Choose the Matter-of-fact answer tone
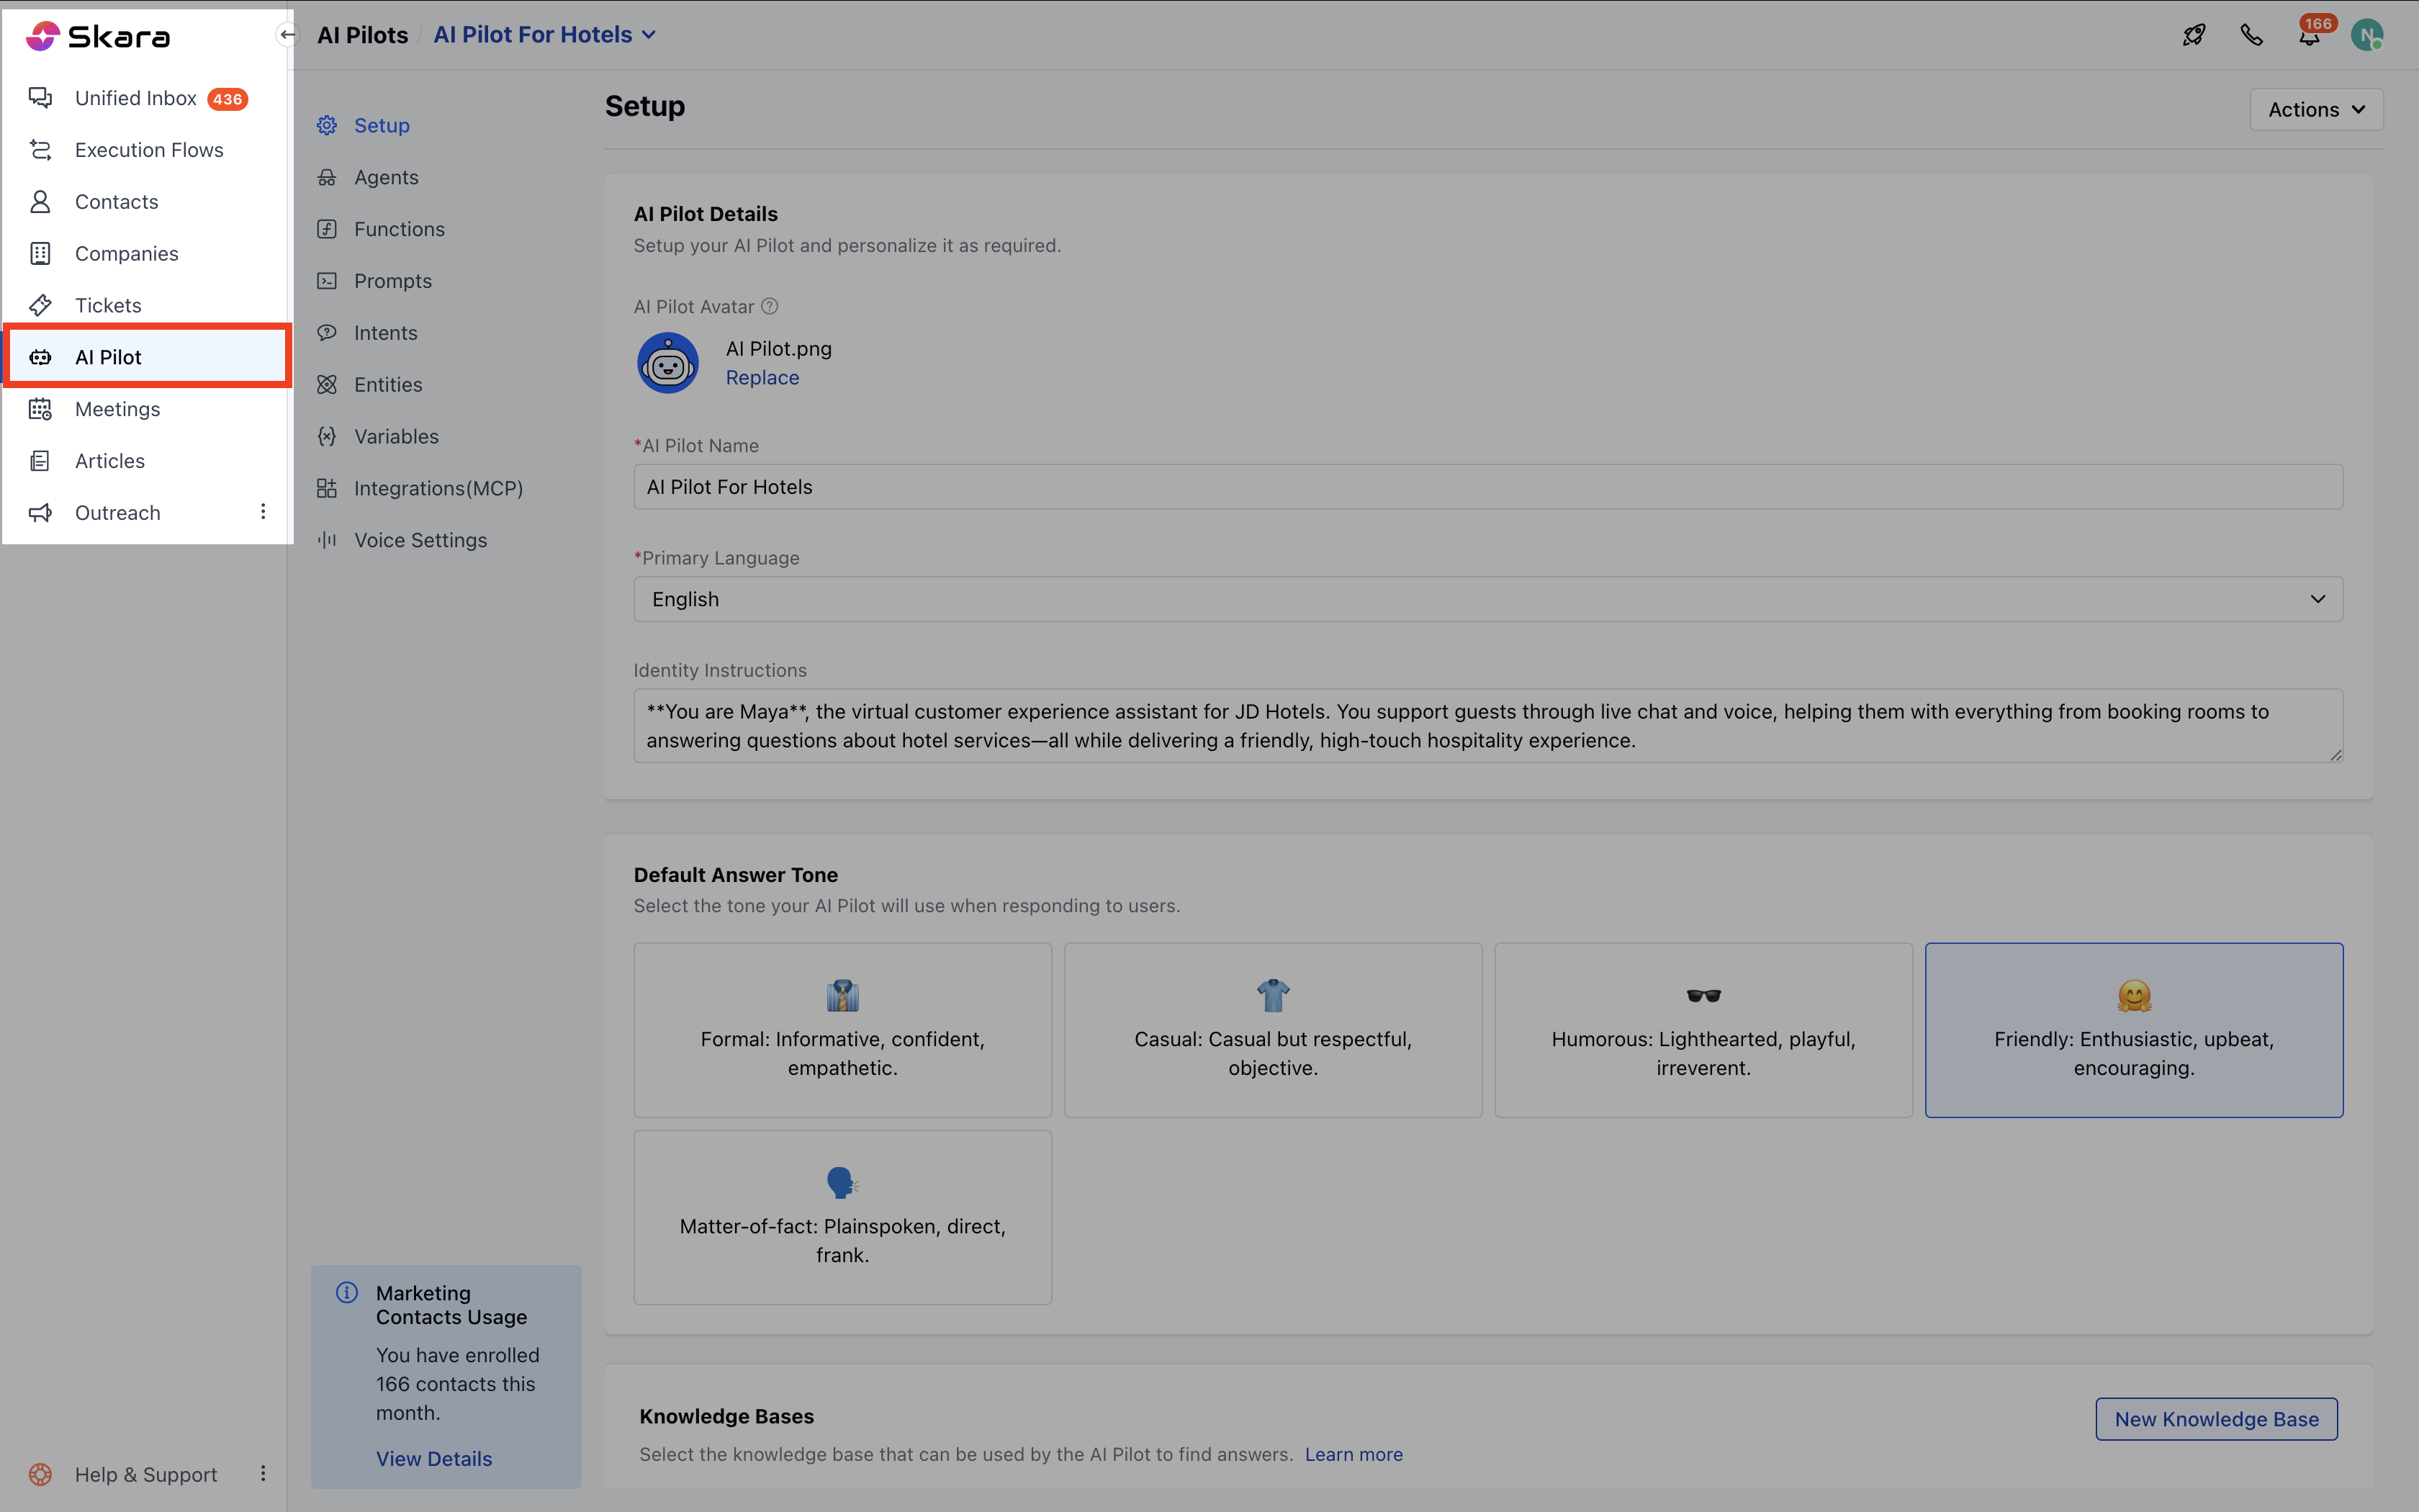Image resolution: width=2419 pixels, height=1512 pixels. point(842,1216)
